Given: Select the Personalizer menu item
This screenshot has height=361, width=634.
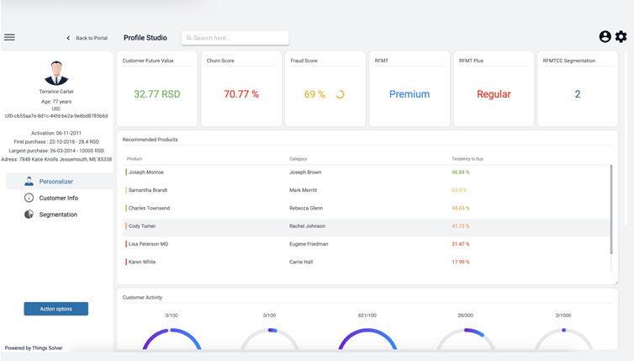Looking at the screenshot, I should tap(60, 181).
